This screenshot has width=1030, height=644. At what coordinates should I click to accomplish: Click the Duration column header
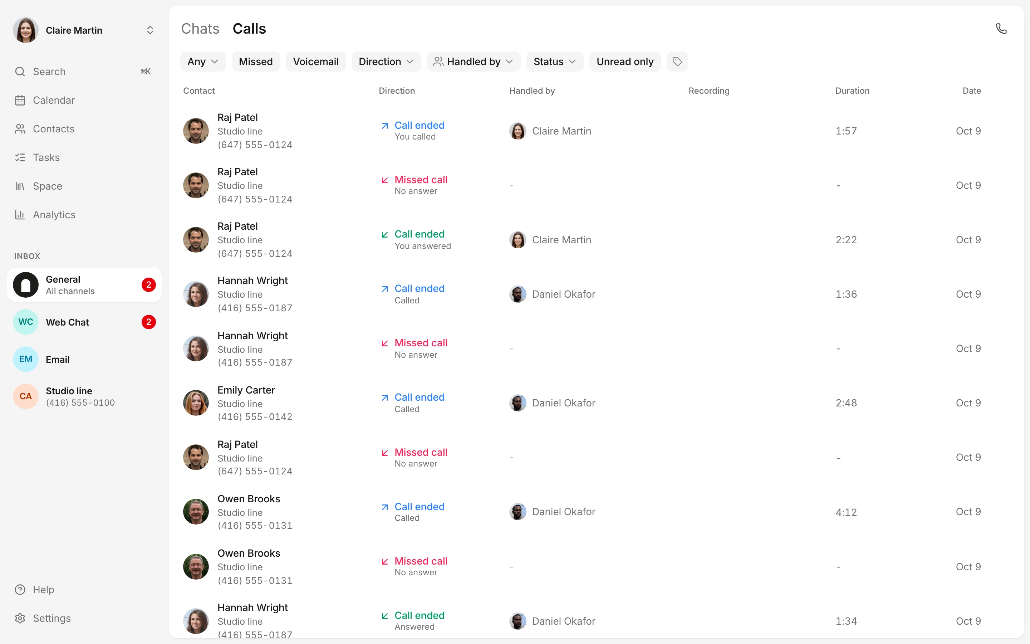[x=852, y=91]
